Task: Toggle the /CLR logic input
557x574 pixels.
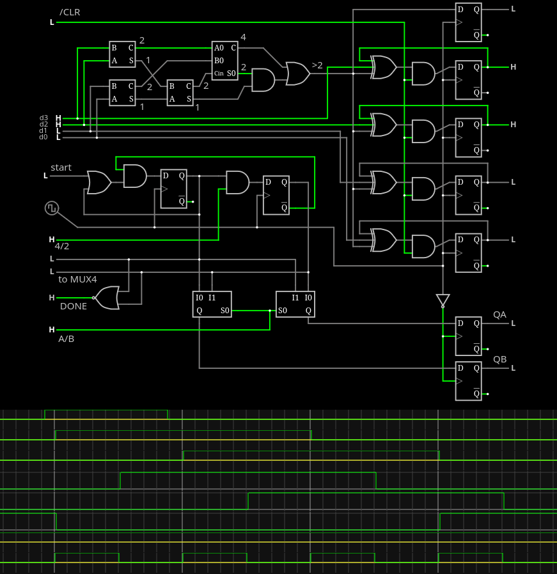Action: pos(52,22)
